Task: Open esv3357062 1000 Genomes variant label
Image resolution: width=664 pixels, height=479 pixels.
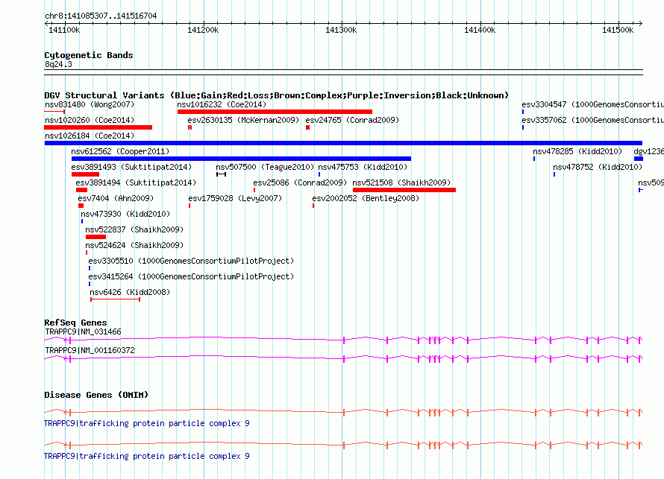Action: [592, 120]
